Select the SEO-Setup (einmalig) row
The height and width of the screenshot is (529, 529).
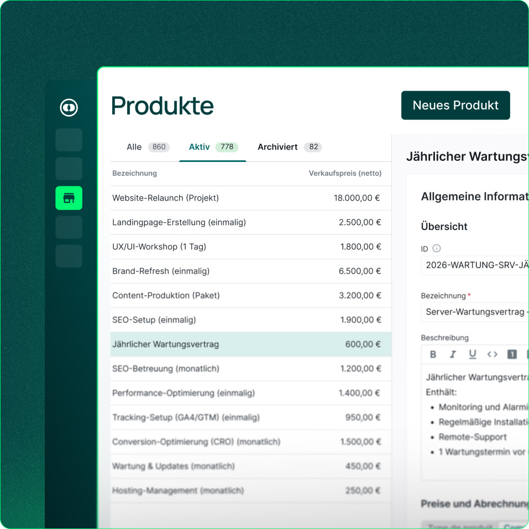pos(251,320)
